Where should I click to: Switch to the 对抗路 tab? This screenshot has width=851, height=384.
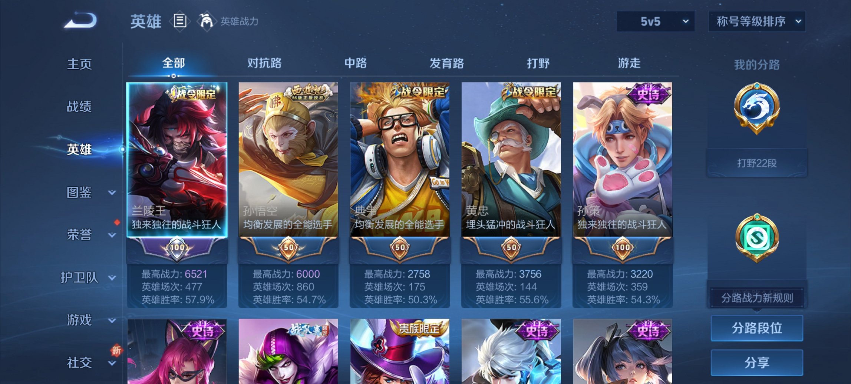pos(264,63)
